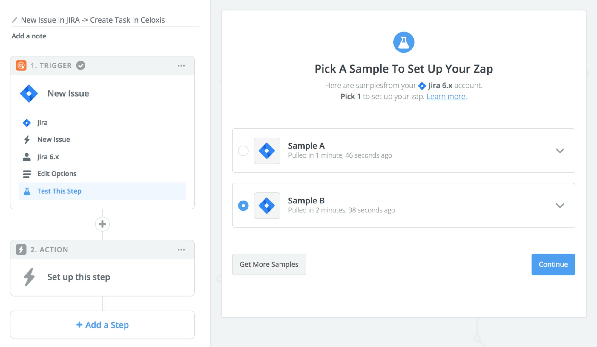This screenshot has width=597, height=347.
Task: Click the blue flask icon above Pick A Sample
Action: click(x=403, y=42)
